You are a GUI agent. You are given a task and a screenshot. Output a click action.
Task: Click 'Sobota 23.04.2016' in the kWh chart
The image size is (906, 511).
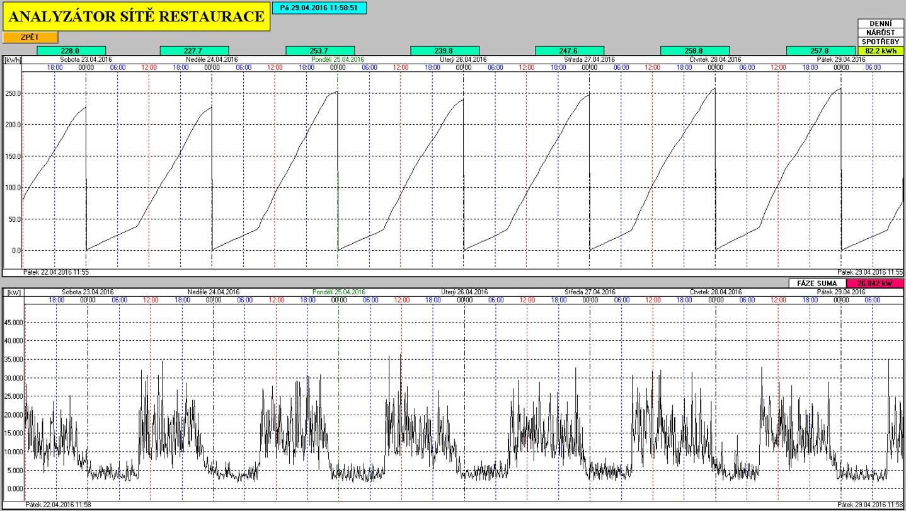(x=86, y=59)
